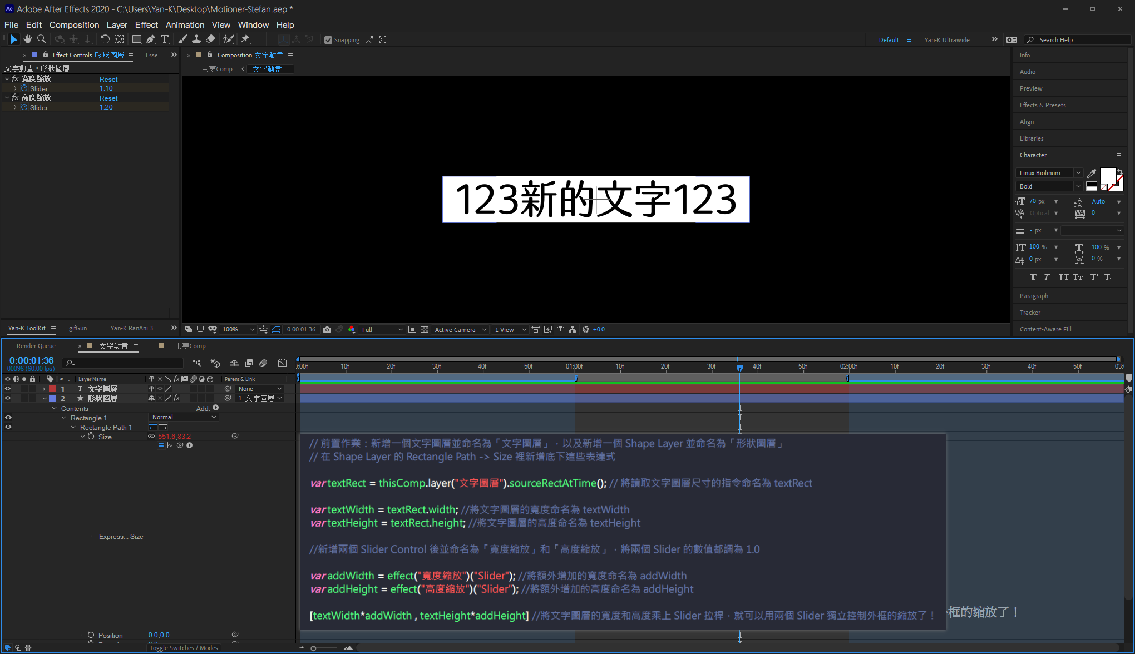The height and width of the screenshot is (654, 1135).
Task: Select the Pen tool
Action: [150, 39]
